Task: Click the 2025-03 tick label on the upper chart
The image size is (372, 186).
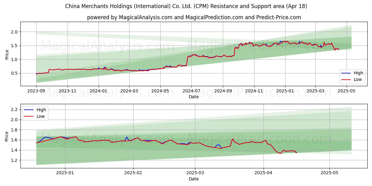Action: (x=315, y=91)
